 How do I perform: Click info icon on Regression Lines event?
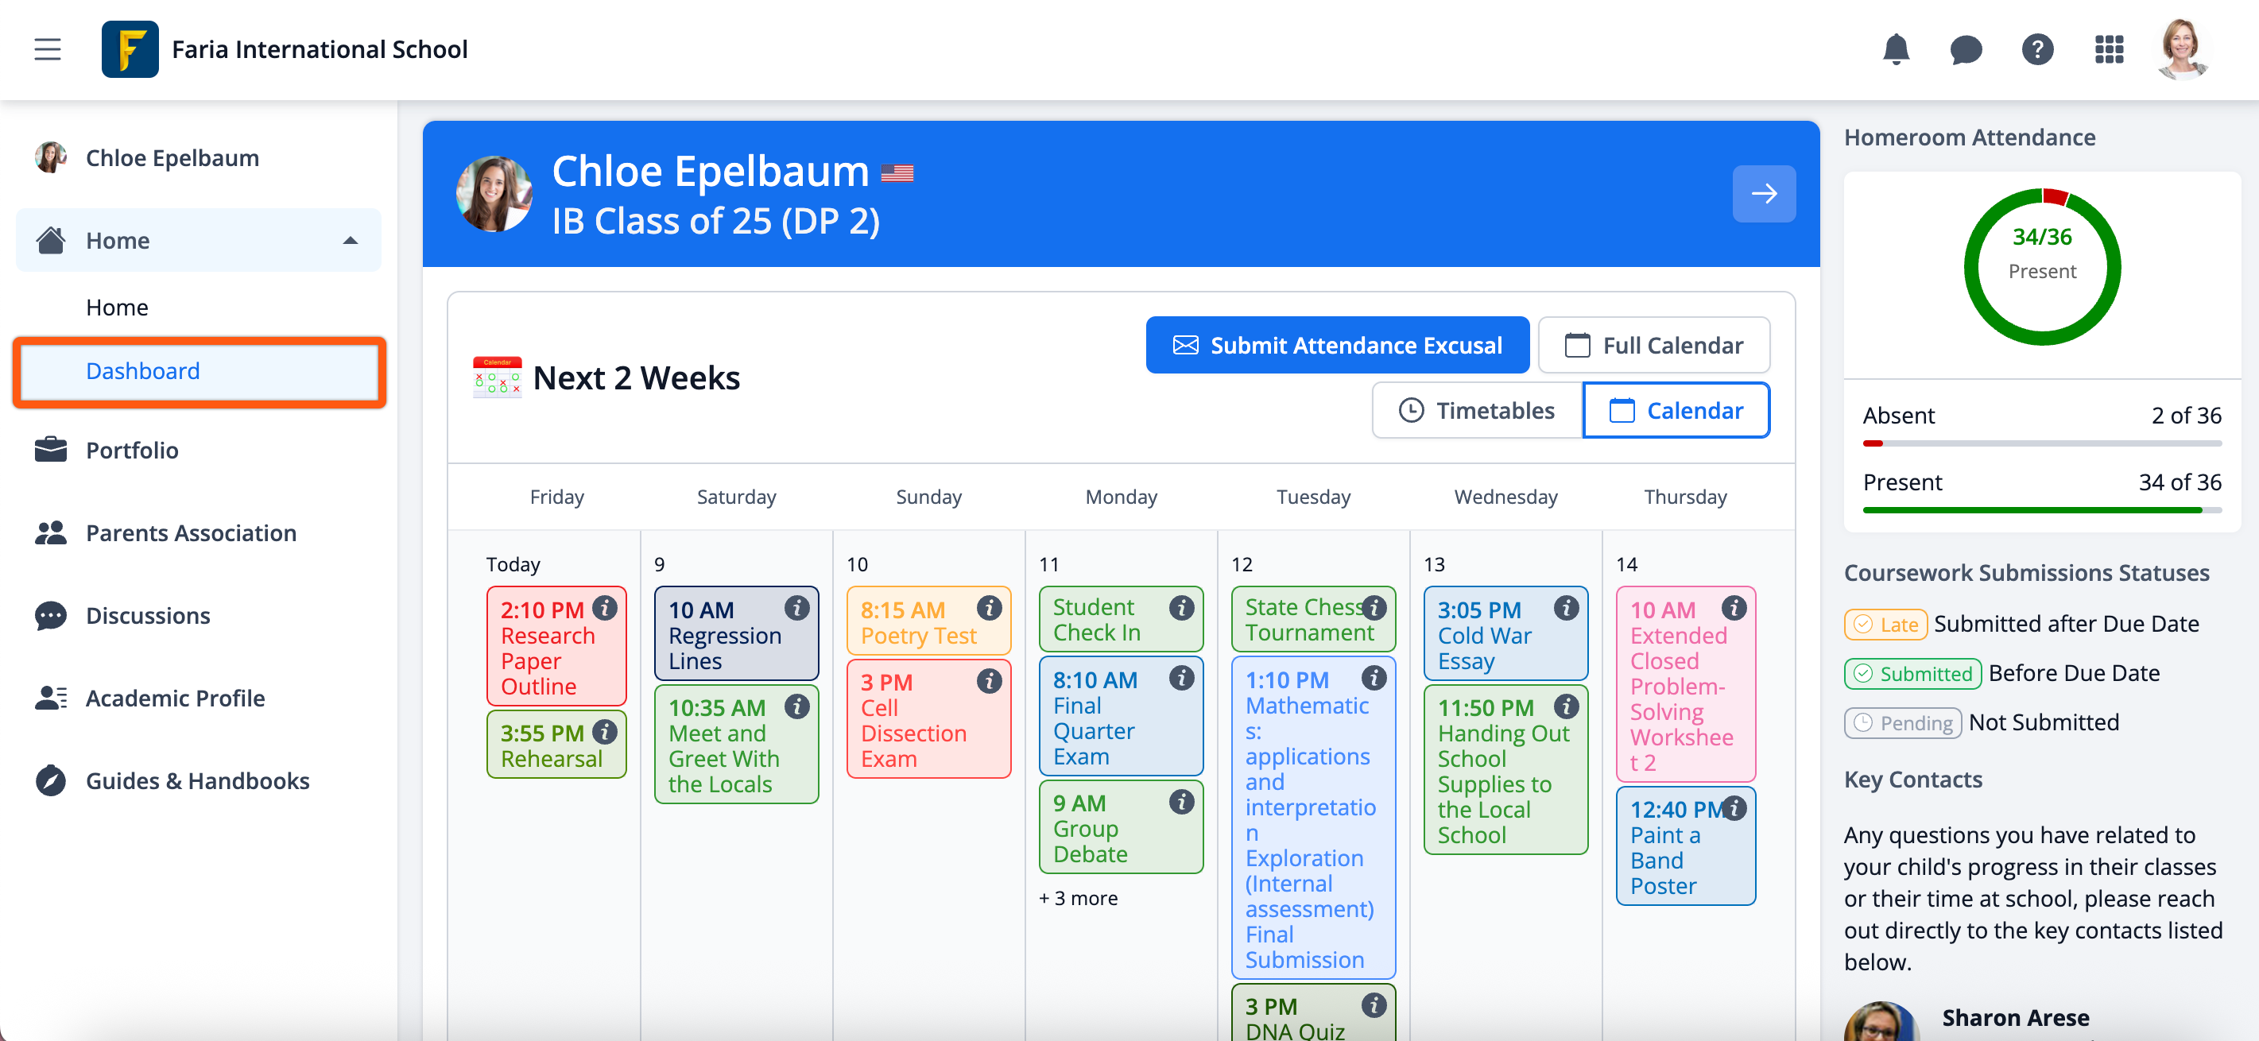coord(796,608)
